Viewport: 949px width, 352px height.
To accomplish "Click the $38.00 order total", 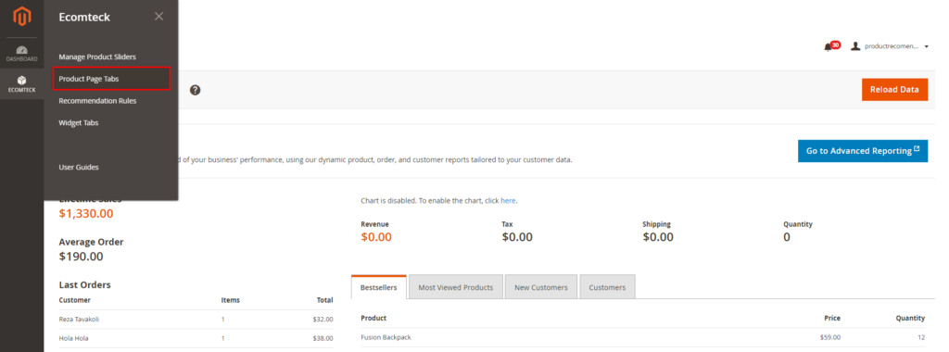I will click(x=323, y=339).
